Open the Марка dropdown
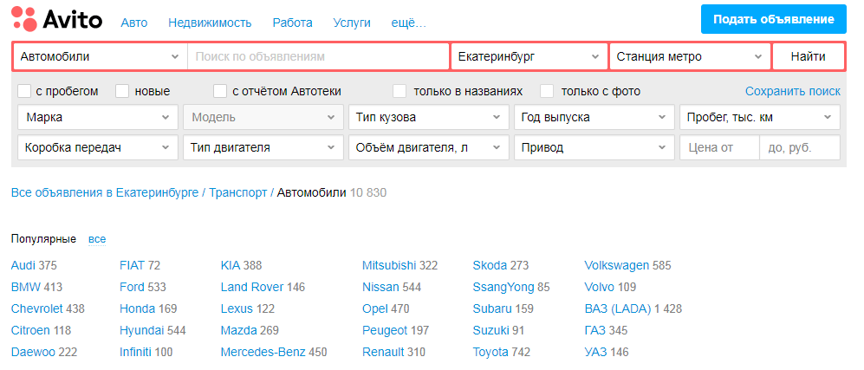Screen dimensions: 864x370 point(98,117)
